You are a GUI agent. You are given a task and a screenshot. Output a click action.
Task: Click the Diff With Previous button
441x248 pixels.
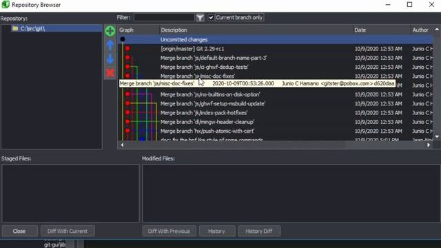tap(169, 231)
